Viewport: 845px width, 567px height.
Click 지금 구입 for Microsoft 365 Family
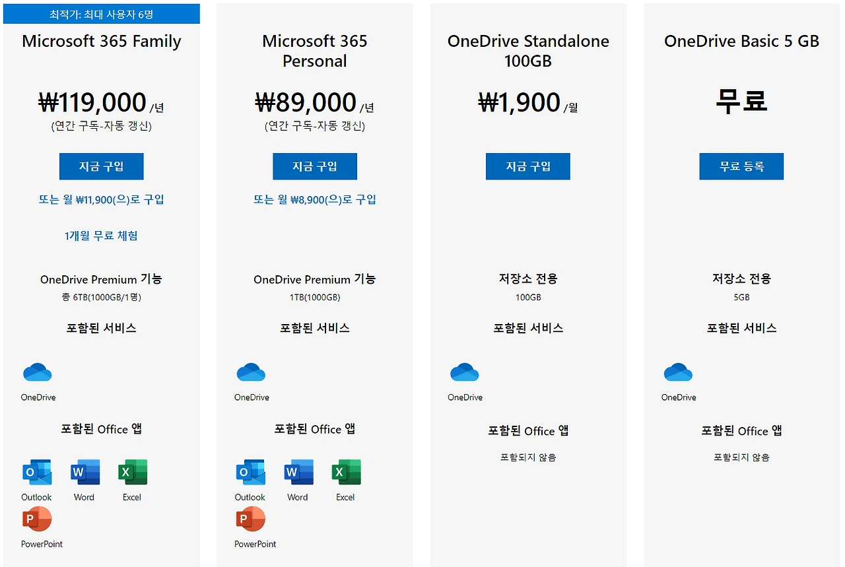[101, 166]
